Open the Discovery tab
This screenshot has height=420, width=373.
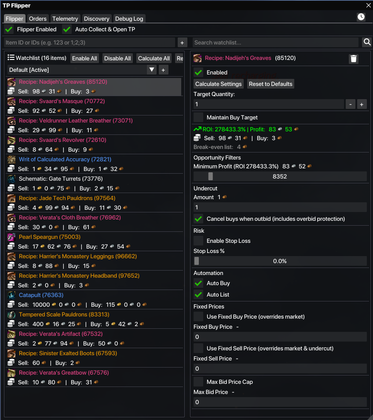coord(96,19)
